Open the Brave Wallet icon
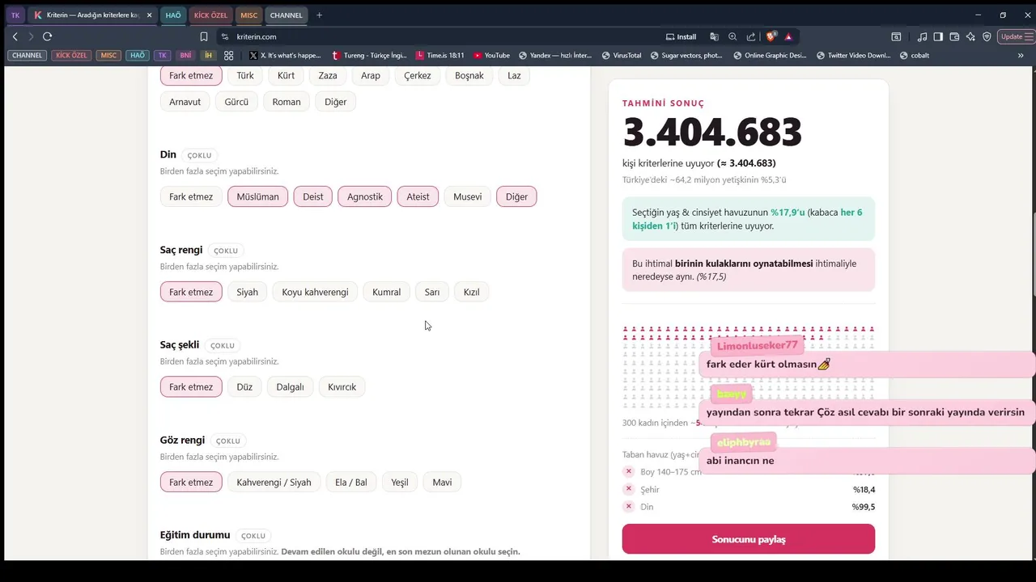This screenshot has height=582, width=1036. pos(954,36)
